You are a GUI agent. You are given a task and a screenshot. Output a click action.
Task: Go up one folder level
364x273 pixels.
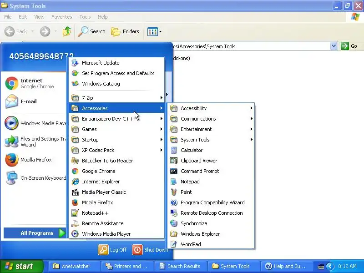[x=67, y=31]
